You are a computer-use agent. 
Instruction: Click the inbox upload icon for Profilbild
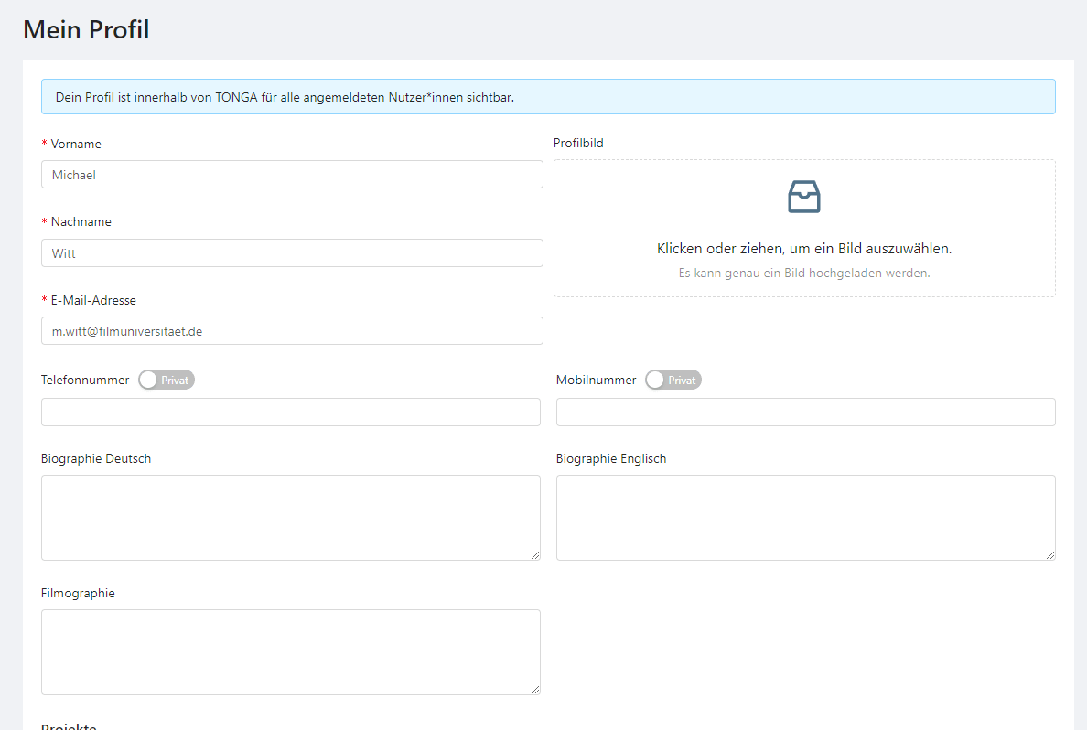pyautogui.click(x=803, y=197)
